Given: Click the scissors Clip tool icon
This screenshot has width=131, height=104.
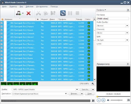Looking at the screenshot, I should [x=38, y=13].
